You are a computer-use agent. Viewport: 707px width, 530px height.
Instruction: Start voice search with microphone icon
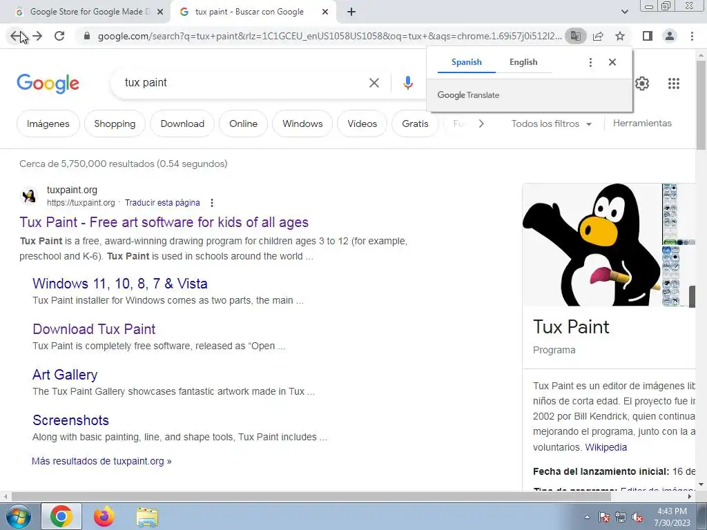pos(408,83)
